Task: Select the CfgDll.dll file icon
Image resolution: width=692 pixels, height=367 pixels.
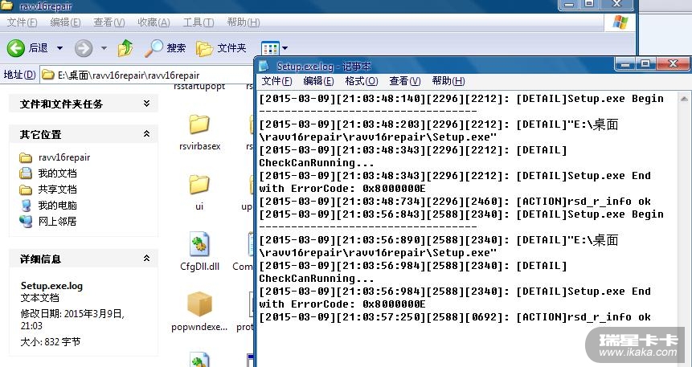Action: coord(199,244)
